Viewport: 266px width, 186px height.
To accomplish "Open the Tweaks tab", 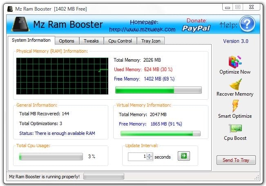I will click(91, 41).
